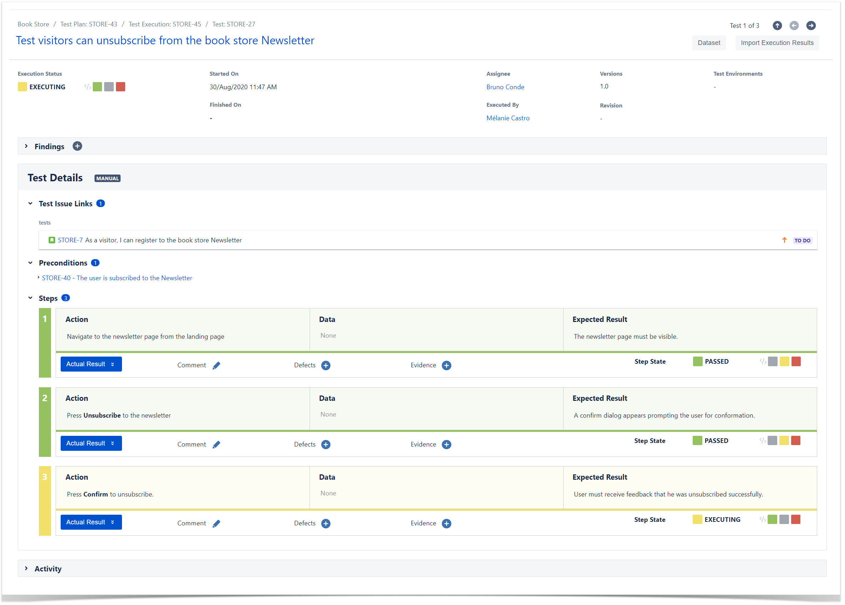The height and width of the screenshot is (605, 845).
Task: Open precondition STORE-40 link
Action: click(117, 278)
